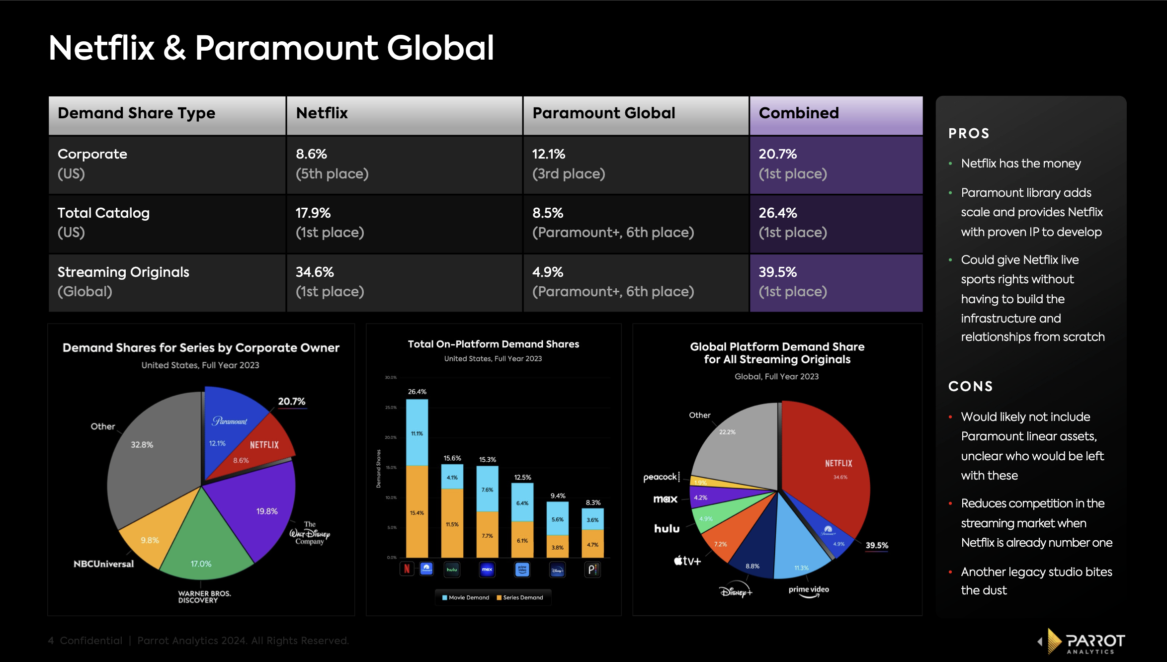Click the Paramount+ icon under the bar chart
Viewport: 1167px width, 662px height.
[426, 570]
